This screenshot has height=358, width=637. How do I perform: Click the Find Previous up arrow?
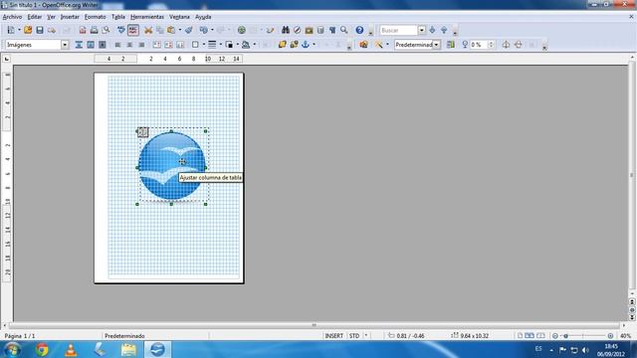click(444, 30)
